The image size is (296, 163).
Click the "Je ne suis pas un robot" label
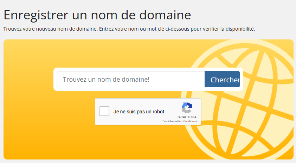coord(139,112)
